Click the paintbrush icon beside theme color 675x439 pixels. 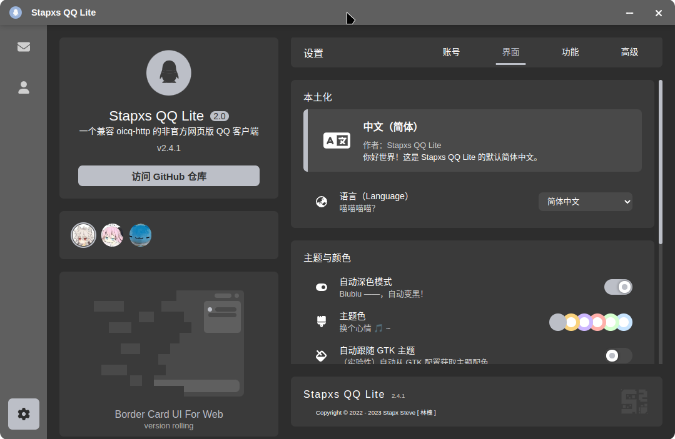coord(322,322)
